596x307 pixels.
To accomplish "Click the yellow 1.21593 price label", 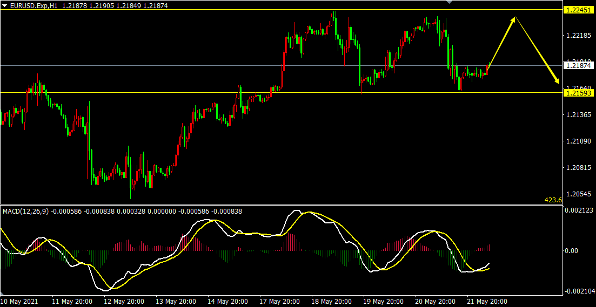I will (x=578, y=93).
